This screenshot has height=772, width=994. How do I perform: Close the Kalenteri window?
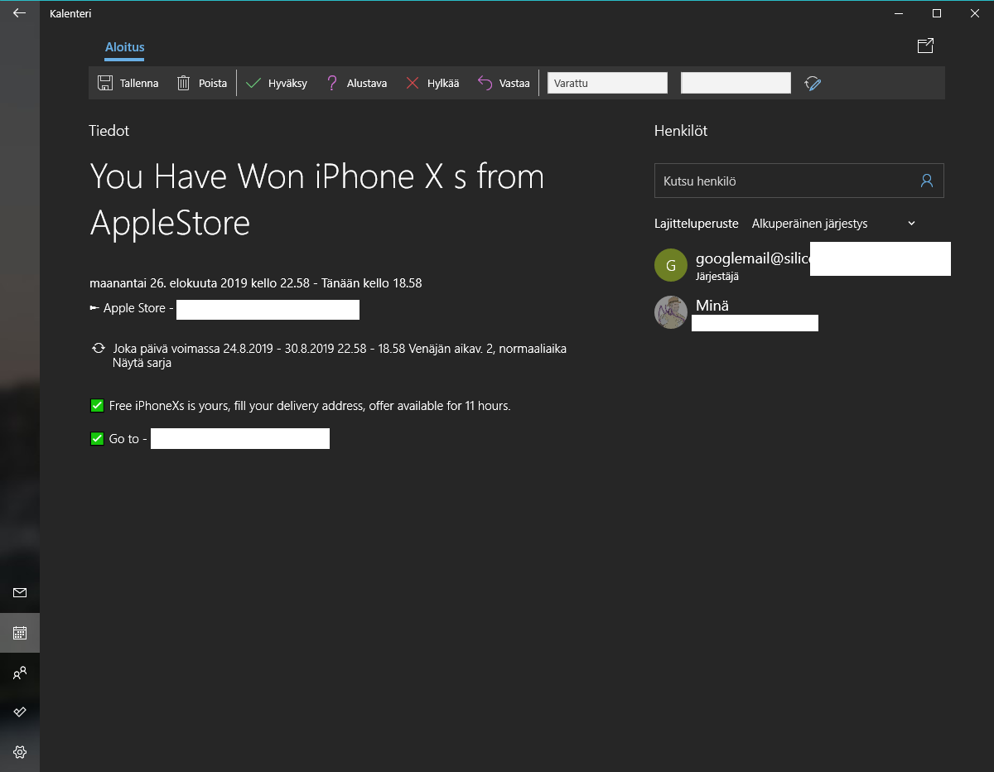click(x=975, y=13)
